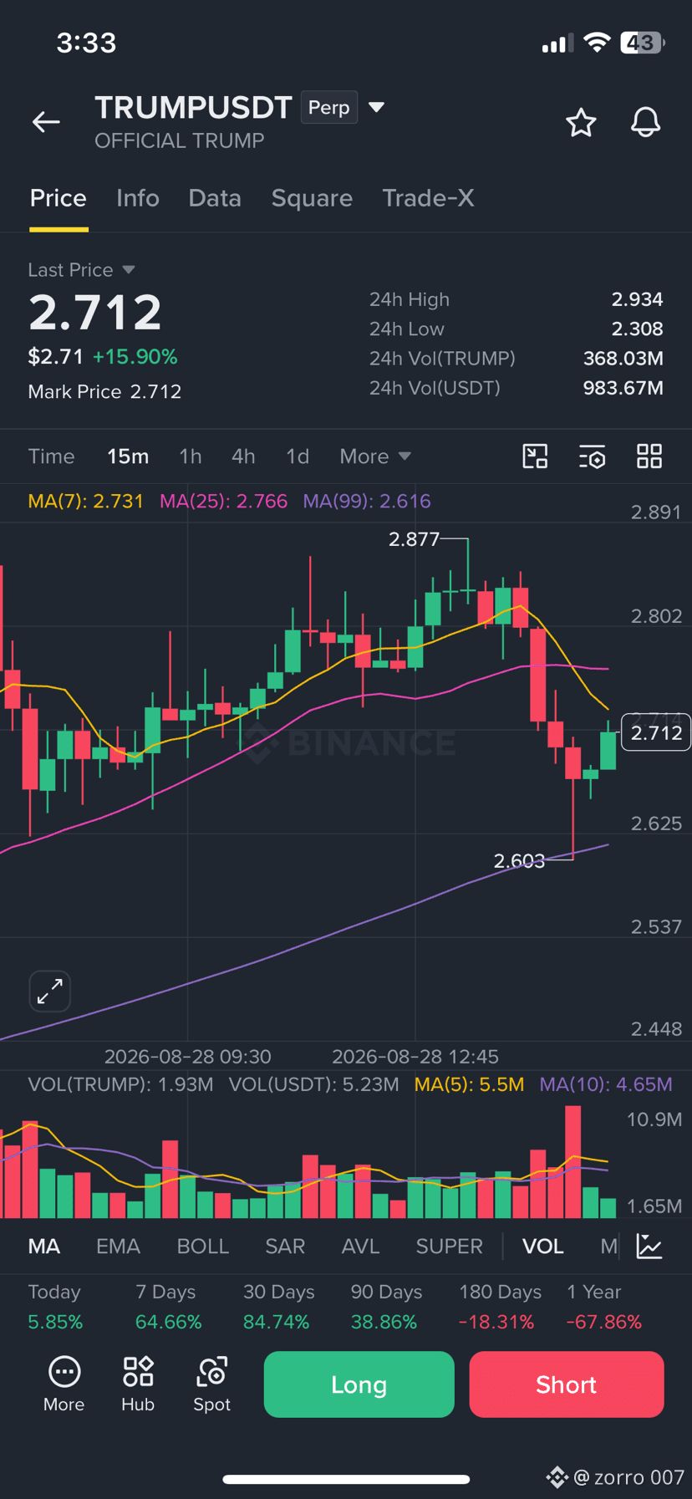Toggle the VOL sub-indicator
The height and width of the screenshot is (1499, 692).
point(543,1247)
